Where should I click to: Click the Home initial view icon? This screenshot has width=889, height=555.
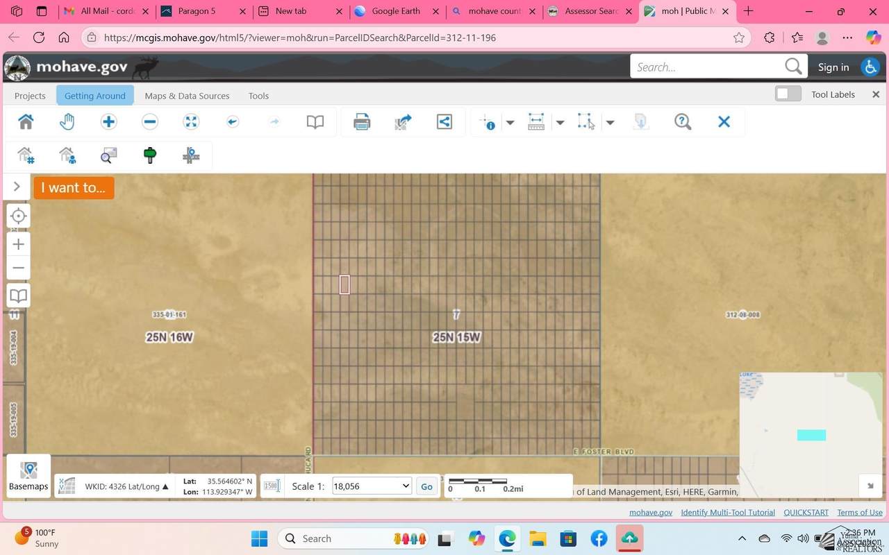coord(26,122)
